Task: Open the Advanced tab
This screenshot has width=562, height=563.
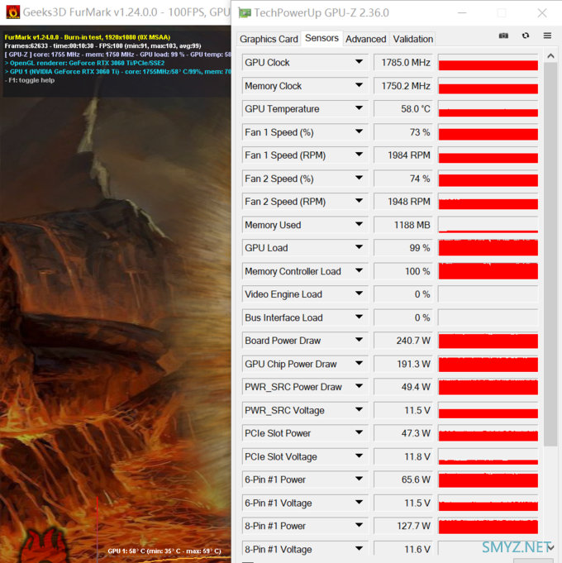Action: click(365, 39)
